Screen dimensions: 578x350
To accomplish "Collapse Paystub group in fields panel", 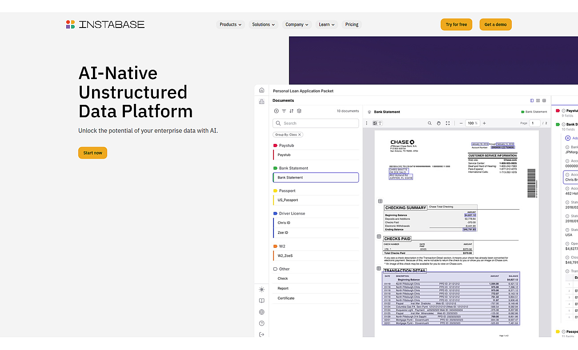I will click(x=563, y=111).
